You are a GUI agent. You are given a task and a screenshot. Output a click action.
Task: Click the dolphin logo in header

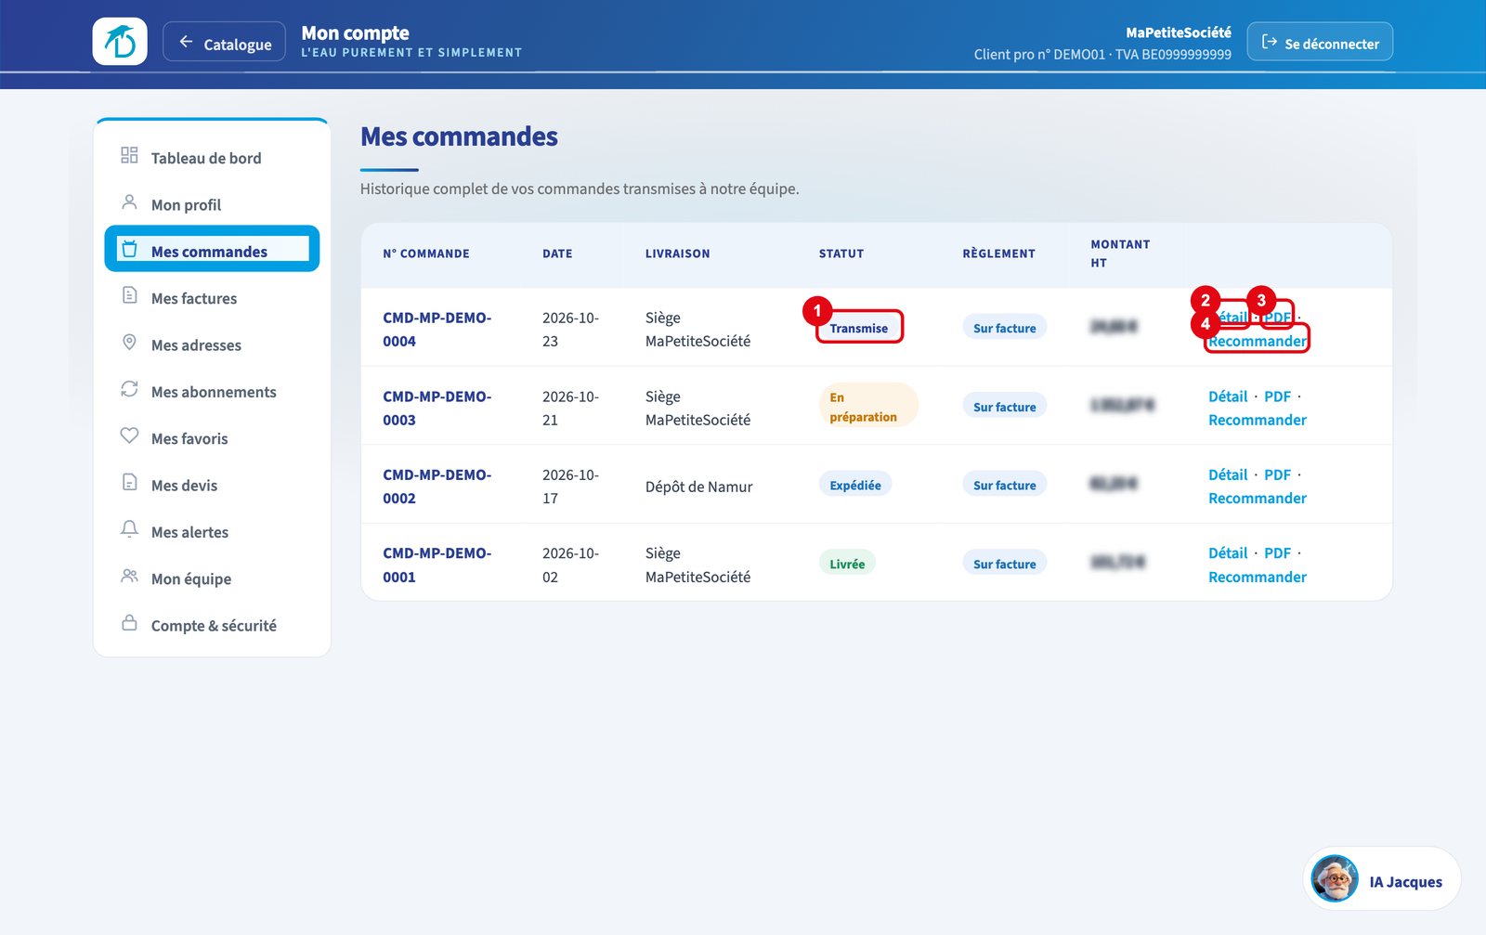(120, 42)
